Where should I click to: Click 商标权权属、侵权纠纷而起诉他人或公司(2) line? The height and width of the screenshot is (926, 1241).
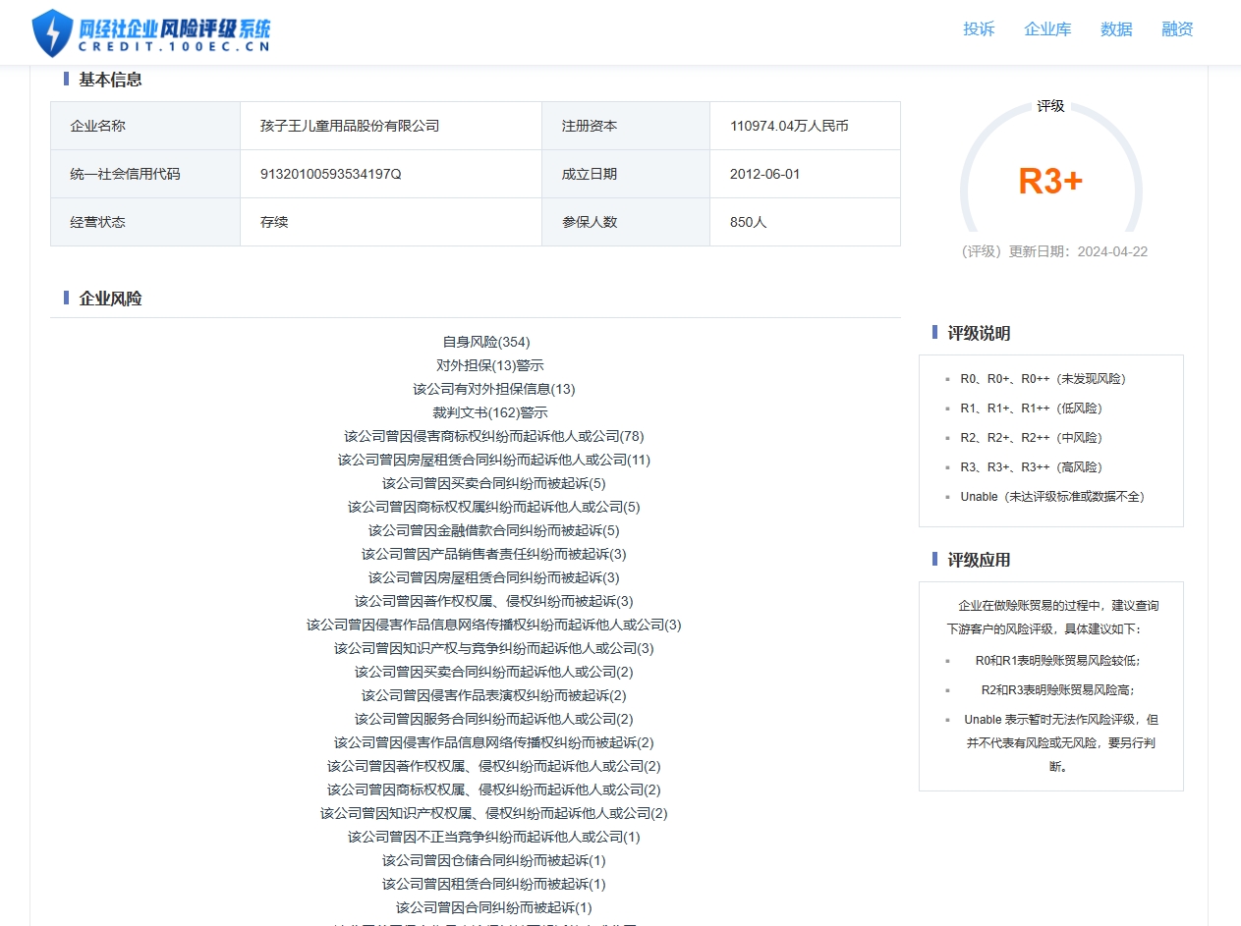click(494, 790)
